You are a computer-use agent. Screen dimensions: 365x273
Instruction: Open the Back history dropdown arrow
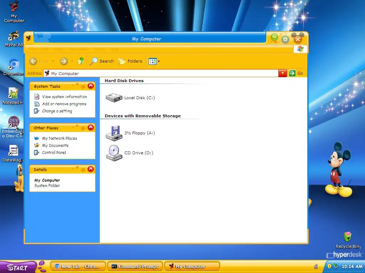pos(53,61)
